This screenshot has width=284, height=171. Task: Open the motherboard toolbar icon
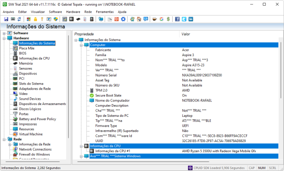pos(64,19)
